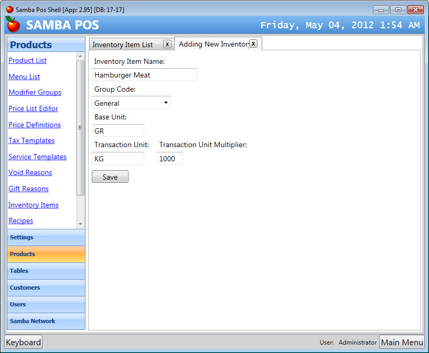Screen dimensions: 429x353
Task: Click the Base Unit field
Action: (118, 130)
